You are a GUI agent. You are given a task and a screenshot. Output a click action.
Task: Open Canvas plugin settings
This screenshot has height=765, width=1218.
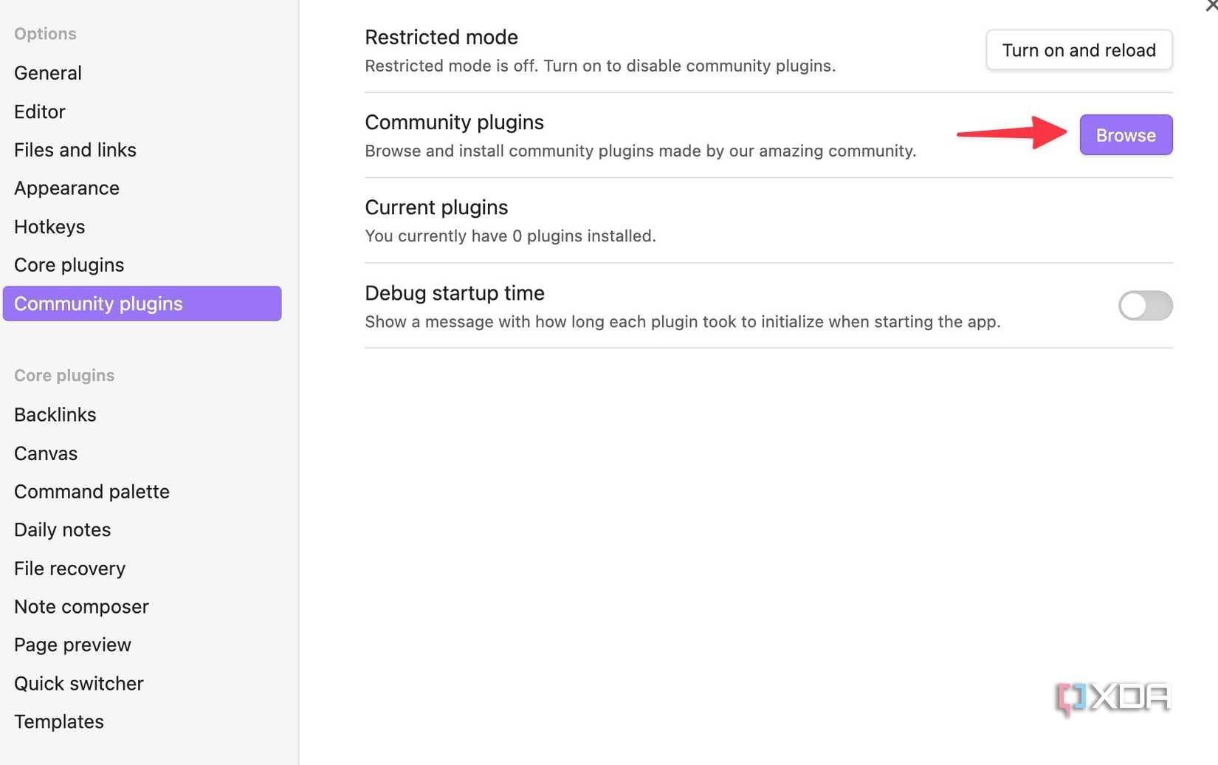click(x=46, y=453)
